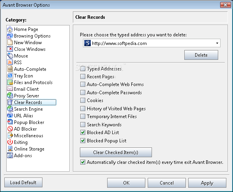Screen dimensions: 233x192
Task: Click the Close Windows red X icon
Action: (10, 49)
